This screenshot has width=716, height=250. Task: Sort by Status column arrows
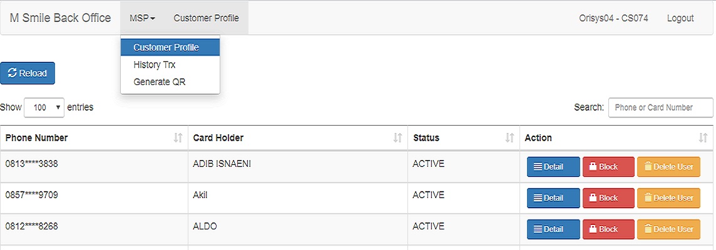pyautogui.click(x=509, y=137)
